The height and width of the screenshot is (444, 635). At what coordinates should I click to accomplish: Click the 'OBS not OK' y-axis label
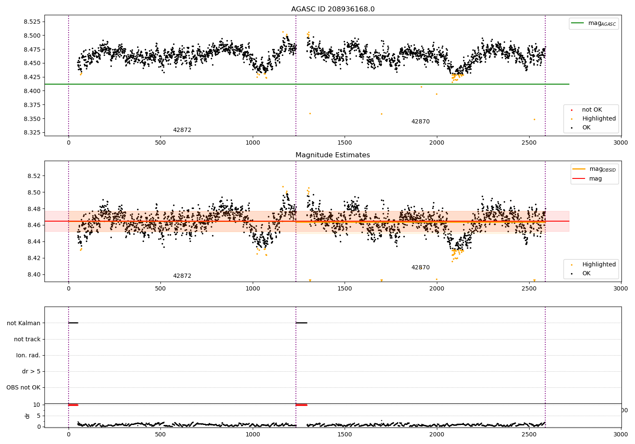point(23,387)
